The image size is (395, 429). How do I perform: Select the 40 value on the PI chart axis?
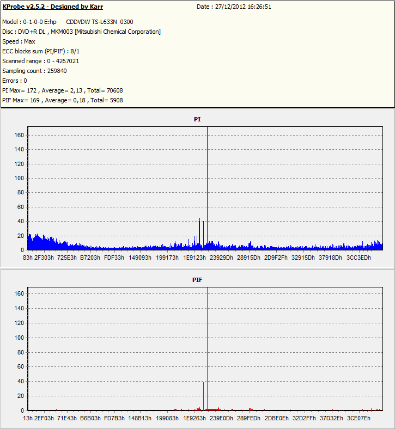[x=21, y=222]
